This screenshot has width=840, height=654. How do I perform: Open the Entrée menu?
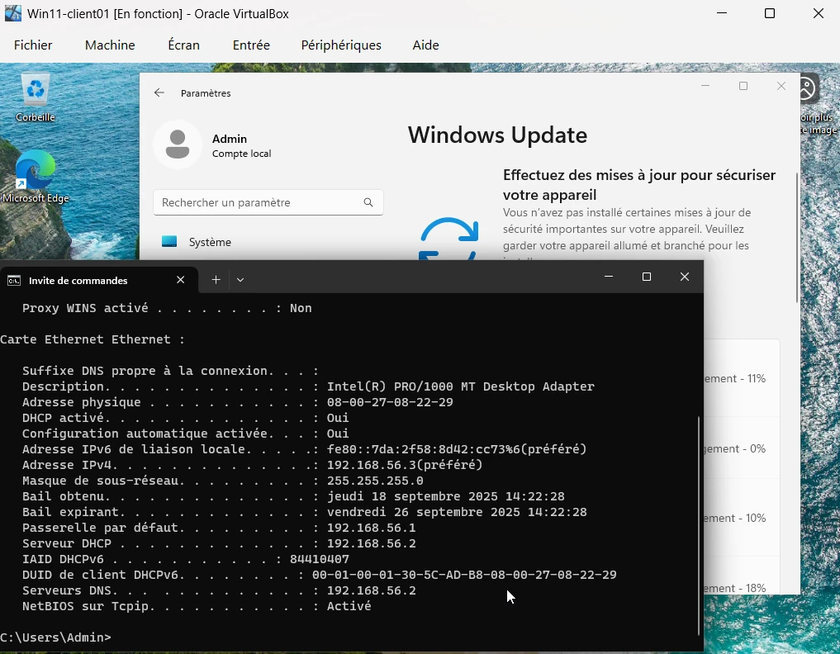251,45
